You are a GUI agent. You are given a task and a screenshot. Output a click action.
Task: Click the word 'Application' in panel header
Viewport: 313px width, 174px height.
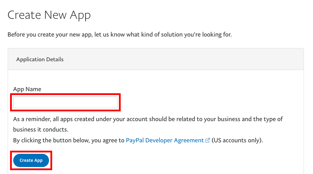click(x=31, y=59)
